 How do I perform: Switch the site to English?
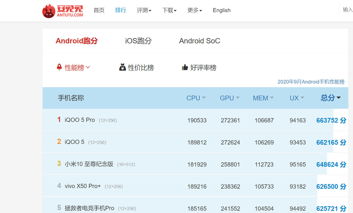222,10
